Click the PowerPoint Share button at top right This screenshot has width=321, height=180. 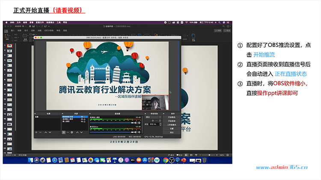click(218, 30)
